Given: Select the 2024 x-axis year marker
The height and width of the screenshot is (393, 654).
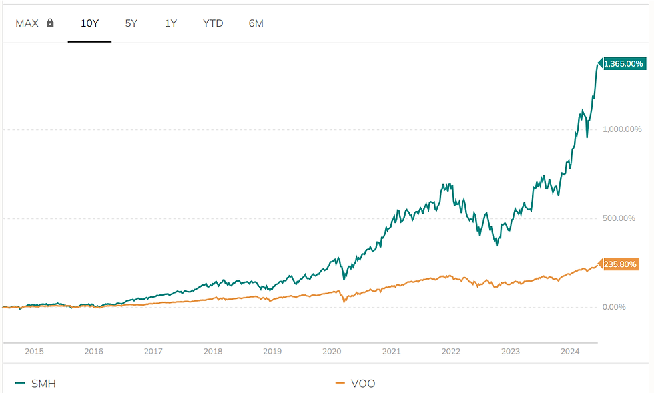Looking at the screenshot, I should pyautogui.click(x=570, y=352).
